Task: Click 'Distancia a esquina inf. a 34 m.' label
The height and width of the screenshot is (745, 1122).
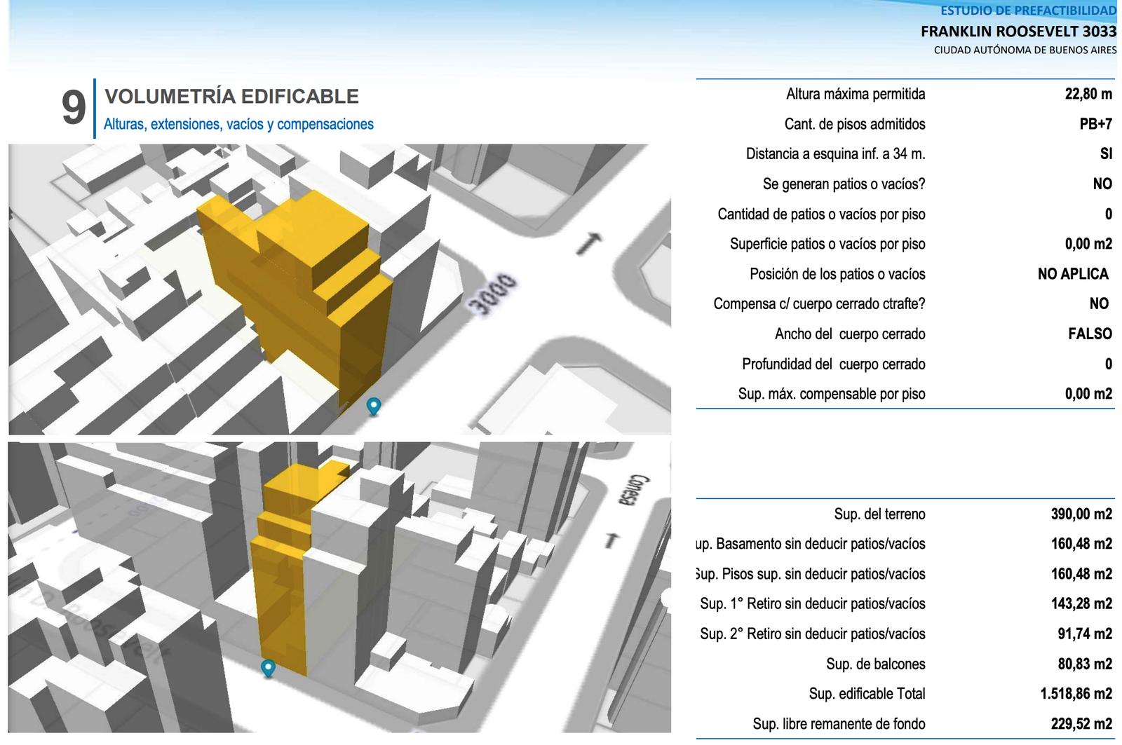Action: tap(836, 154)
